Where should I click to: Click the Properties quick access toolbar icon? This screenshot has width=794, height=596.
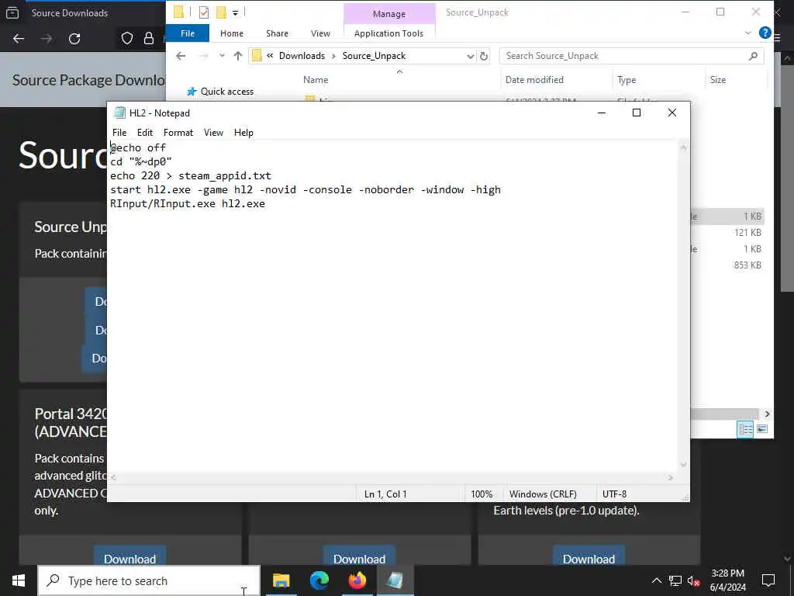tap(204, 12)
